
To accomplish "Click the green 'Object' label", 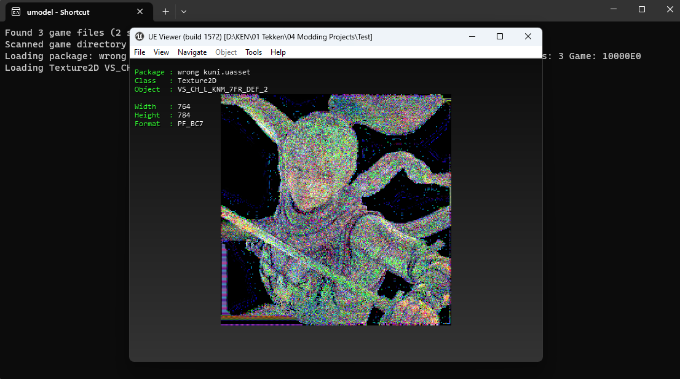I will tap(148, 89).
